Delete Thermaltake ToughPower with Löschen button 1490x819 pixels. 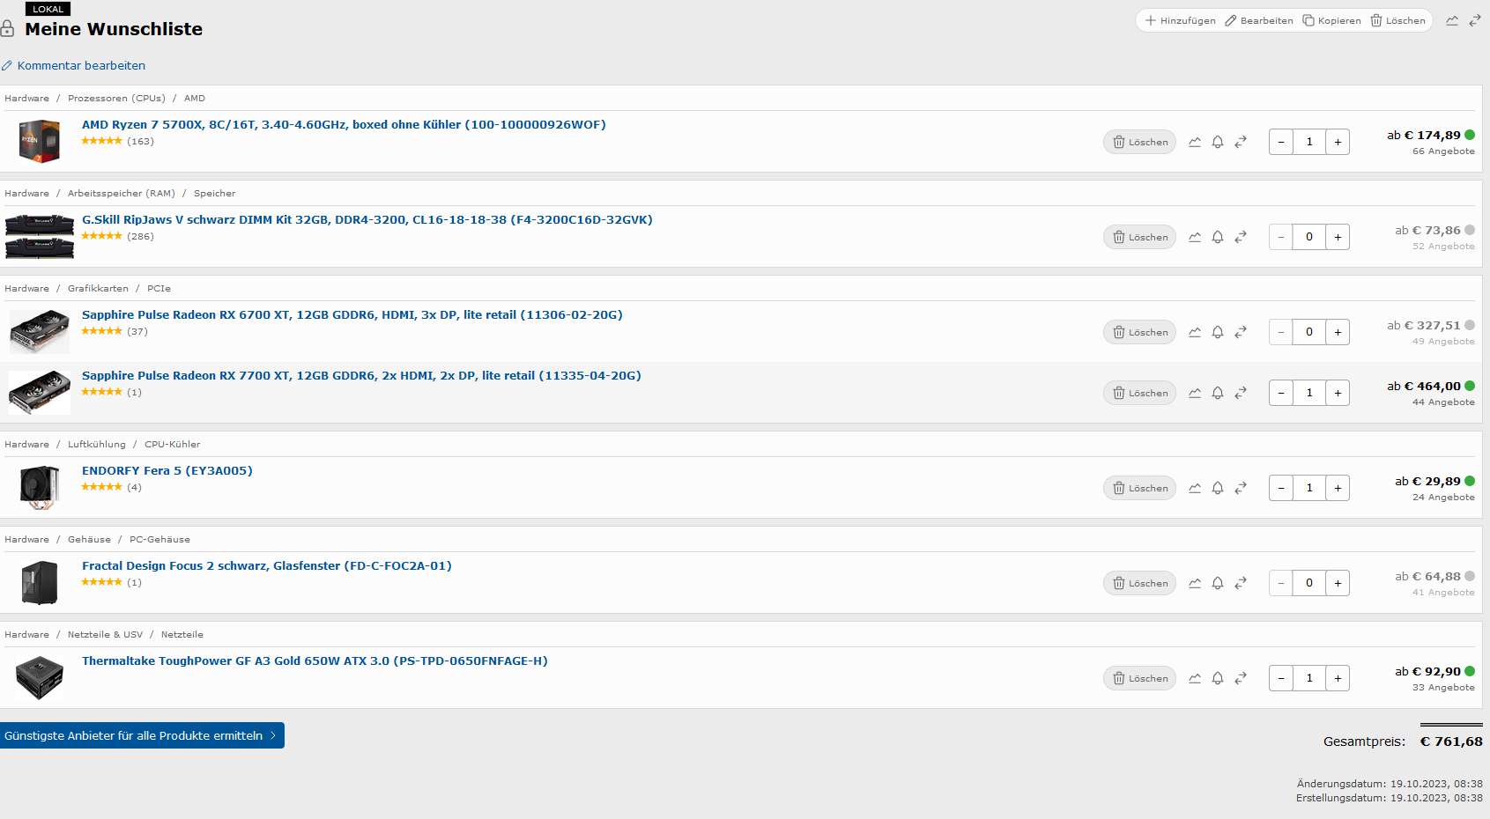(x=1139, y=678)
